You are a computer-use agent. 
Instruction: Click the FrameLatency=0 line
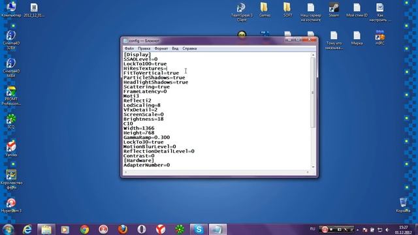pos(145,91)
